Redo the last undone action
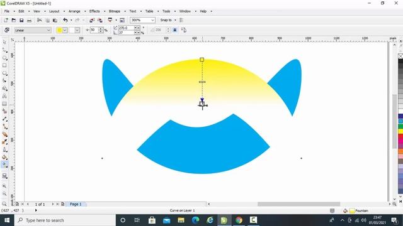Screen dimensions: 403x226 [77, 20]
